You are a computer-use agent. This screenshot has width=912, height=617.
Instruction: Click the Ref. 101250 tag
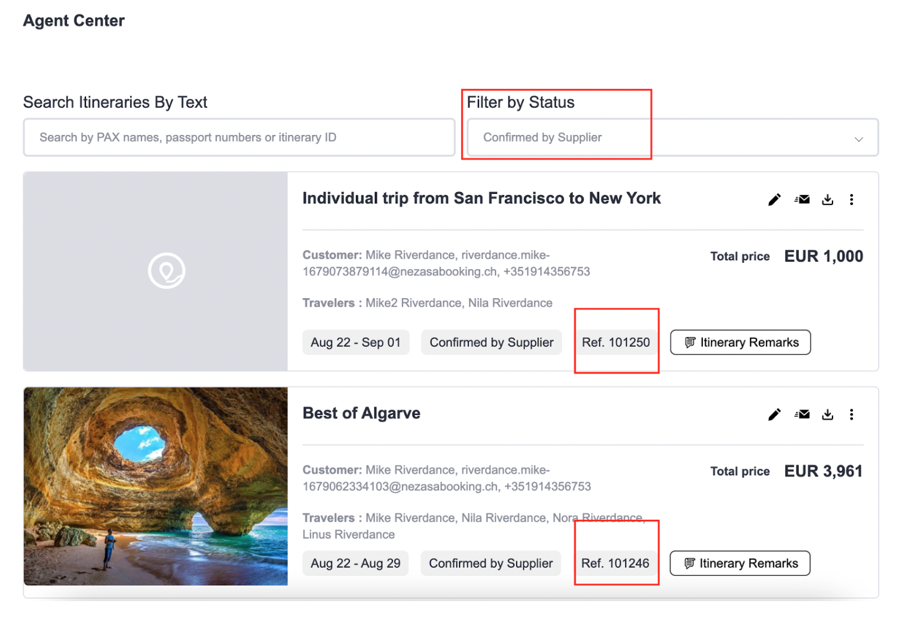tap(616, 342)
